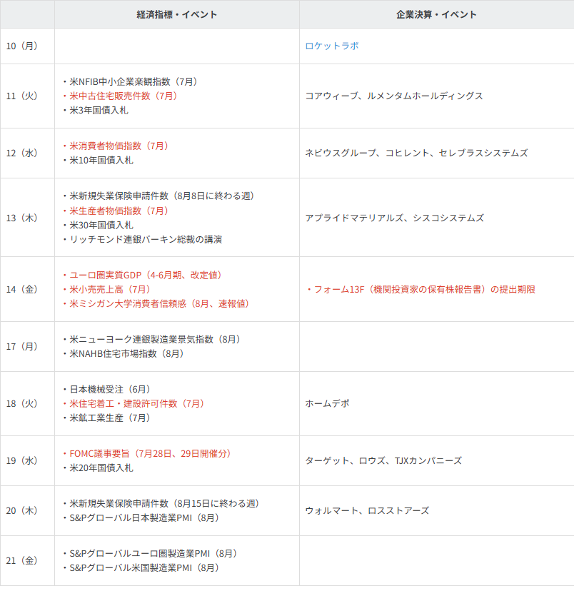Click the red 米中古住宅販売件数（7月） entry
574x596 pixels.
coord(121,96)
